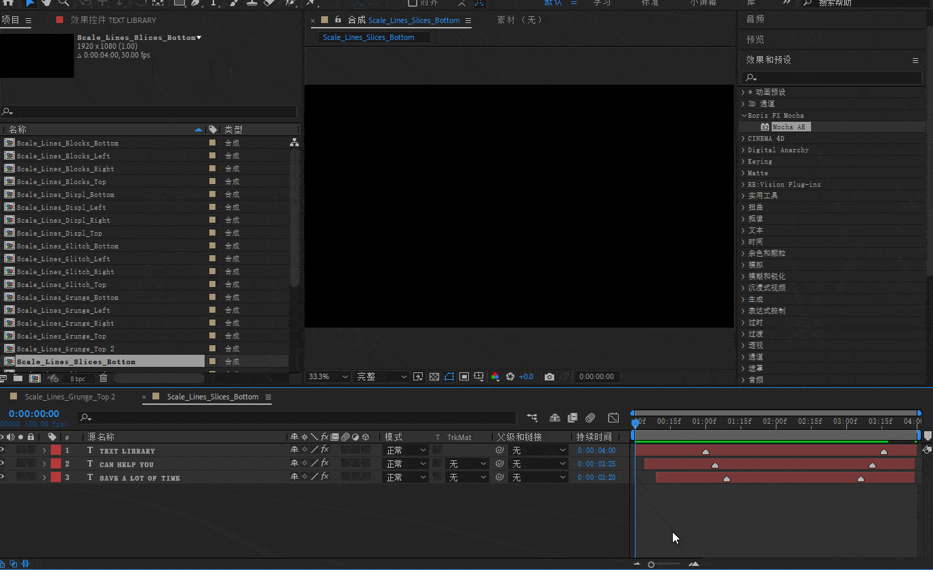Open the viewer magnification 33.3% dropdown
Viewport: 933px width, 570px height.
328,377
